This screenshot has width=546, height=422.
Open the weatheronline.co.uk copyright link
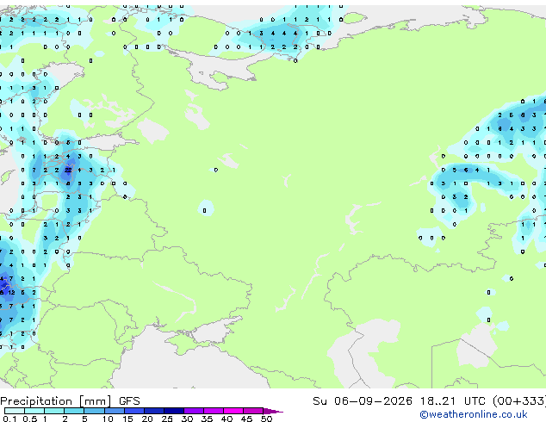[x=474, y=414]
